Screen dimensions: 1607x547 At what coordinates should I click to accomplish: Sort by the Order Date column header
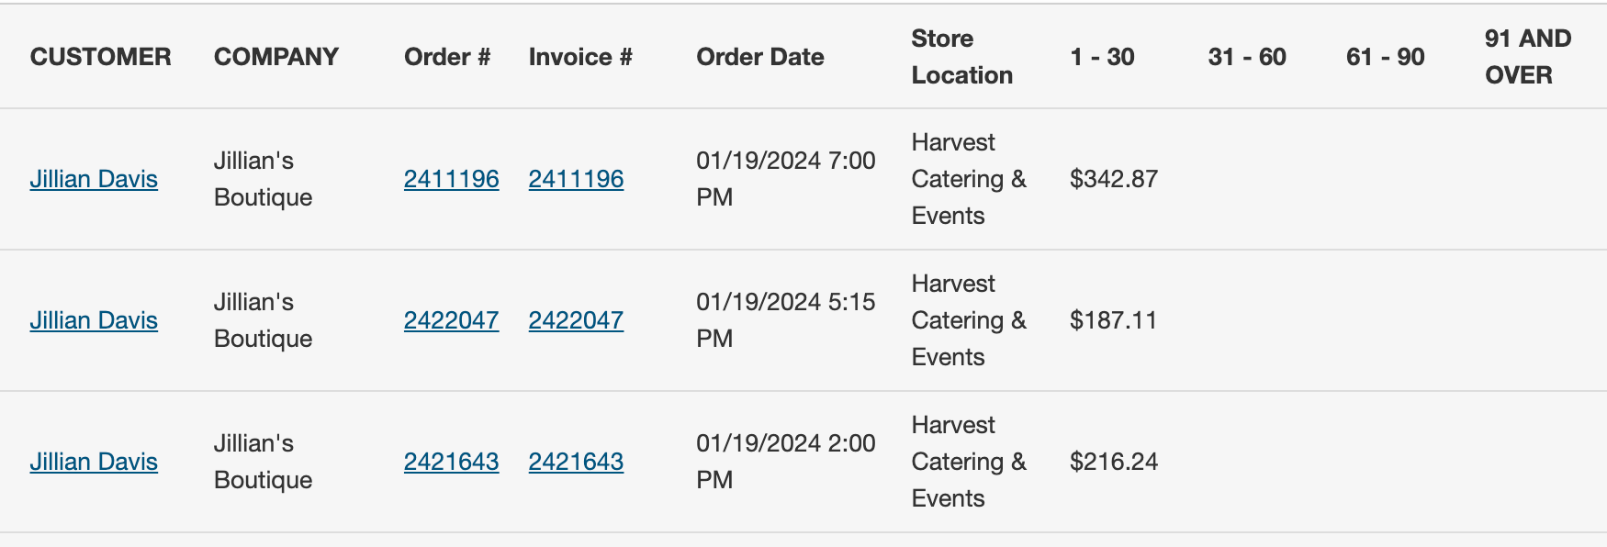click(x=760, y=56)
